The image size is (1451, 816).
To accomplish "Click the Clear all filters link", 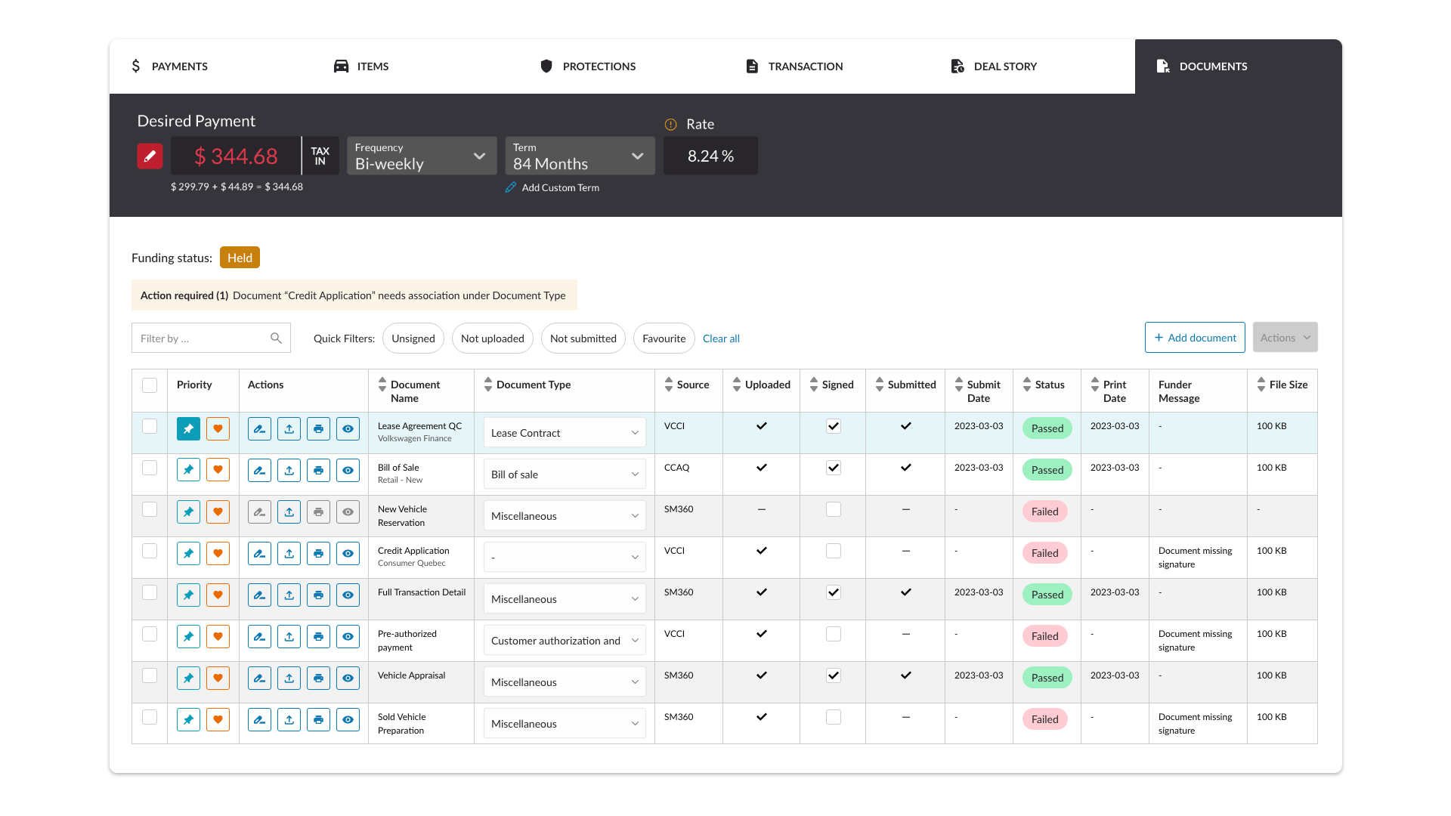I will pyautogui.click(x=721, y=338).
